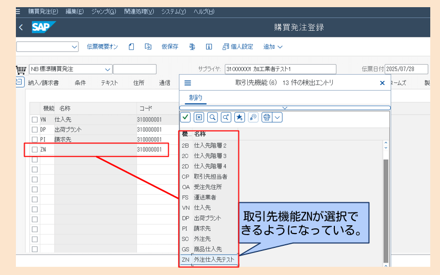Check the ZN row checkbox

34,150
